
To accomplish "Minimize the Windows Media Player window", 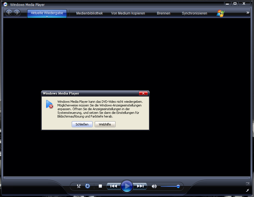I will click(227, 4).
